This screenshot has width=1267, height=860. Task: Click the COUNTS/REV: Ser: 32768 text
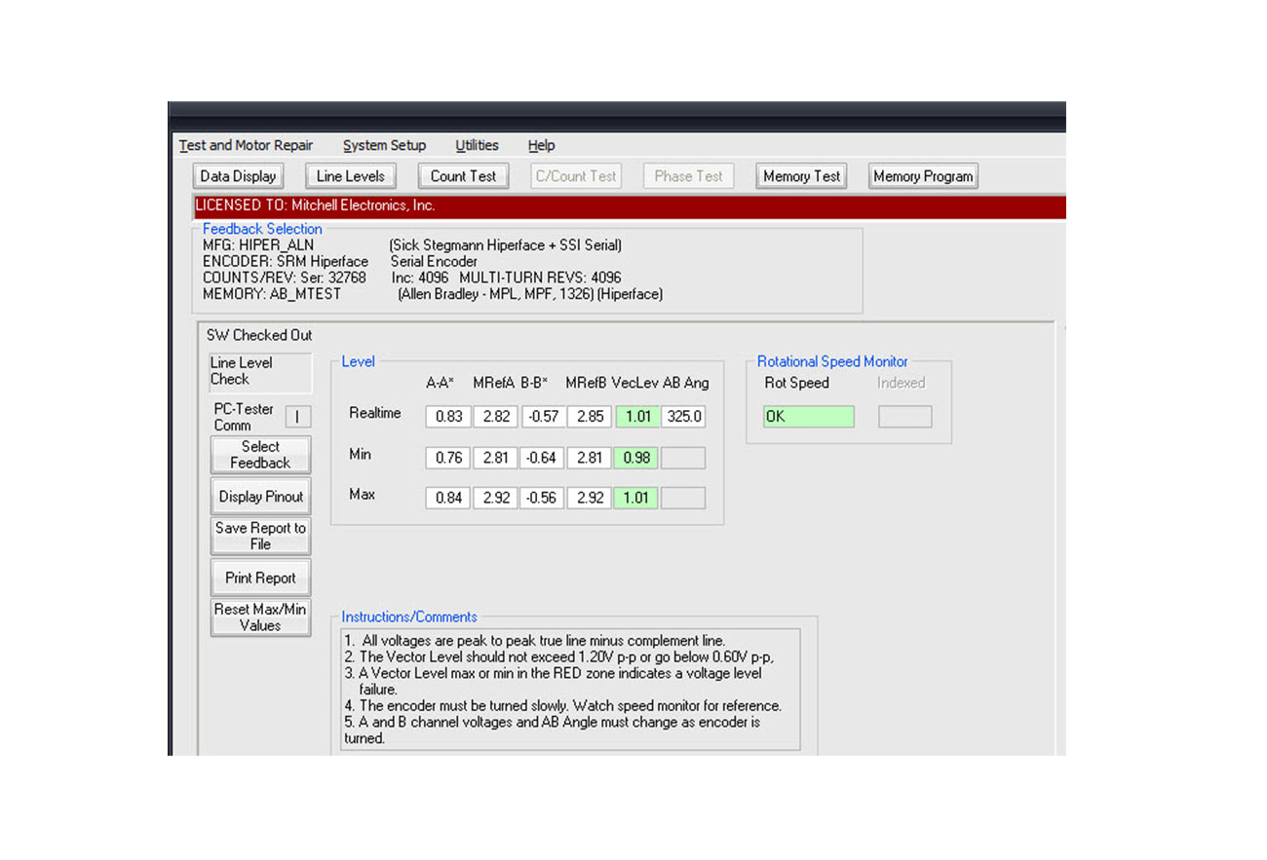click(x=285, y=278)
